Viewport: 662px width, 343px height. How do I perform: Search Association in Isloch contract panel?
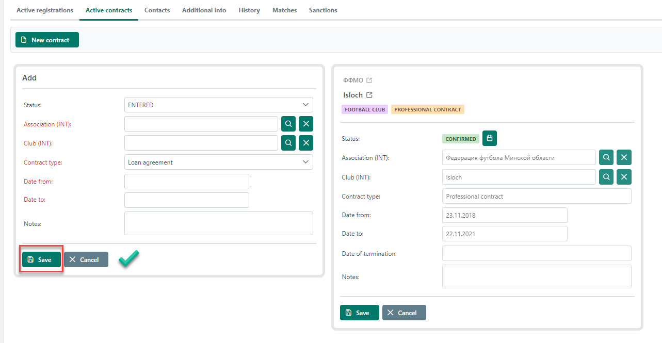point(606,157)
